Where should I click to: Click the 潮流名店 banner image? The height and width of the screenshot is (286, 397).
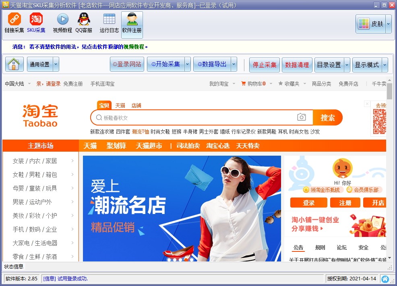(x=182, y=208)
